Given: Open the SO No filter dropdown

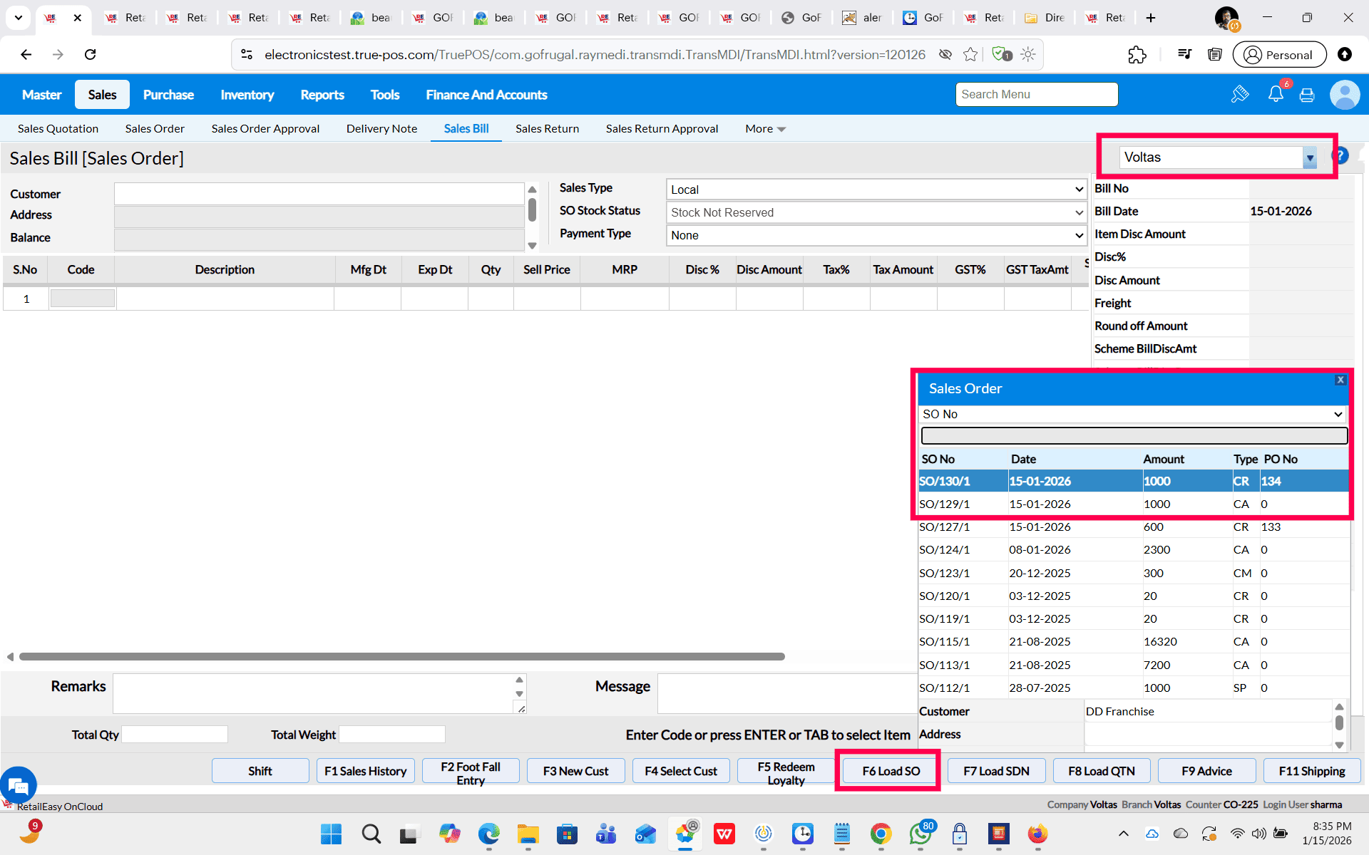Looking at the screenshot, I should (x=1132, y=414).
